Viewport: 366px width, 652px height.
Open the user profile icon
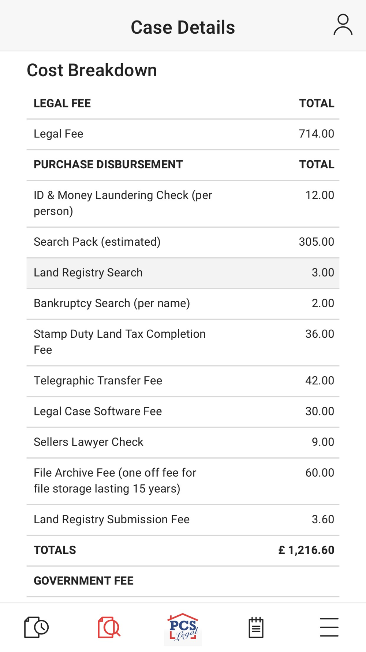click(x=343, y=25)
